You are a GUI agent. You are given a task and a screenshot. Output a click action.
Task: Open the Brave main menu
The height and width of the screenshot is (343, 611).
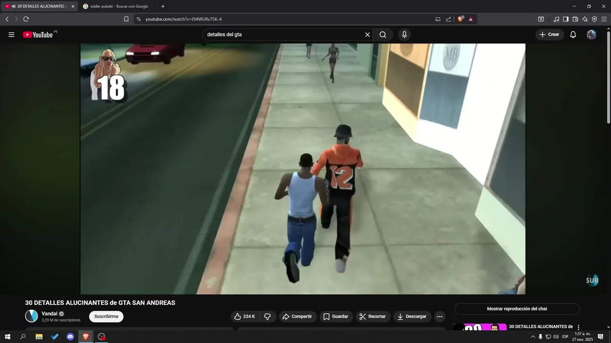pyautogui.click(x=604, y=19)
